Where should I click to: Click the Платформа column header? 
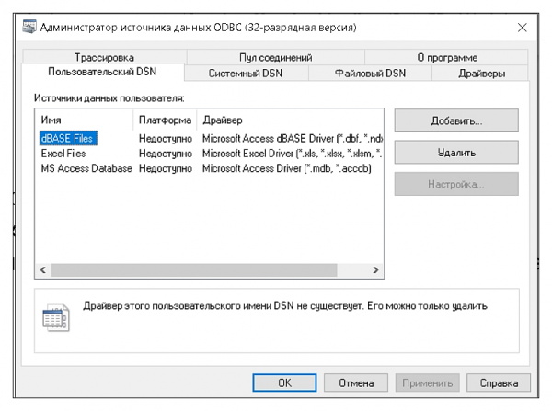tap(165, 120)
